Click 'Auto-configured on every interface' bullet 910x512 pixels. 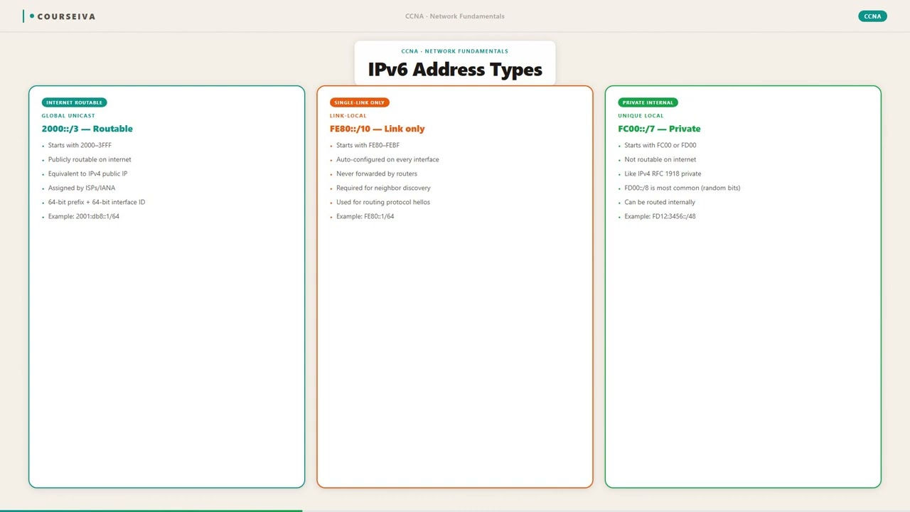[x=387, y=159]
